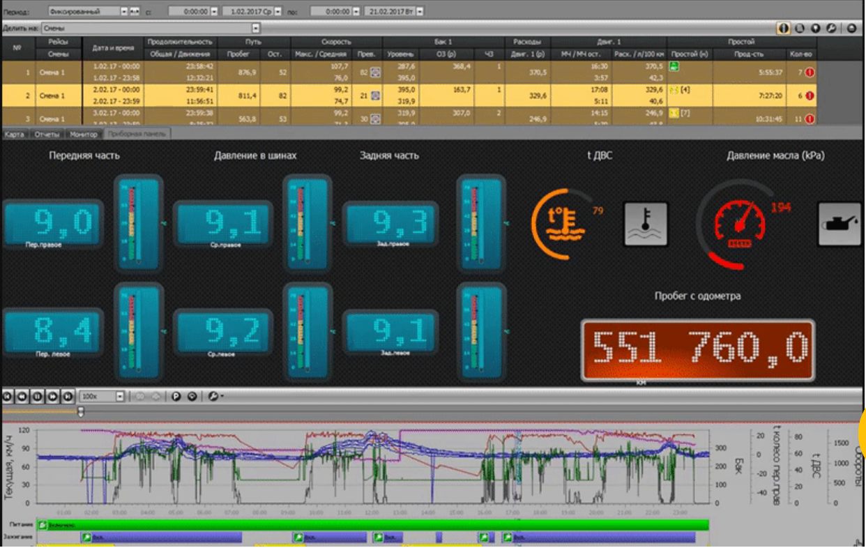Switch to the Монитор tab
The width and height of the screenshot is (866, 548).
[84, 134]
